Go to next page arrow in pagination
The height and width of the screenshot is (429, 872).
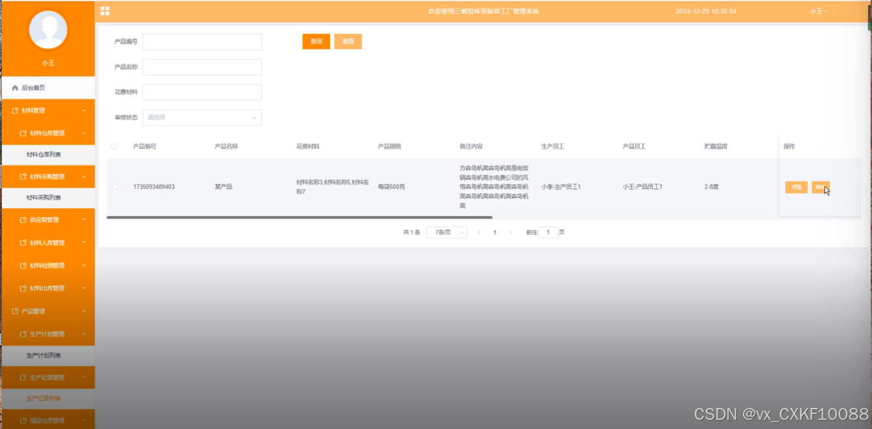point(511,232)
